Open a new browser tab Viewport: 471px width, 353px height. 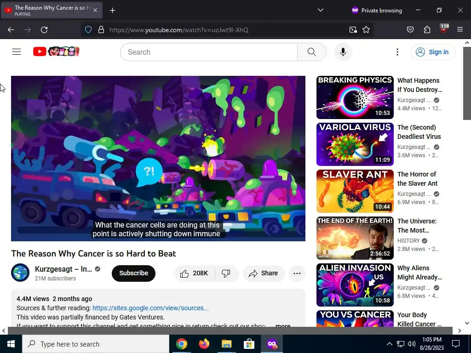(112, 11)
